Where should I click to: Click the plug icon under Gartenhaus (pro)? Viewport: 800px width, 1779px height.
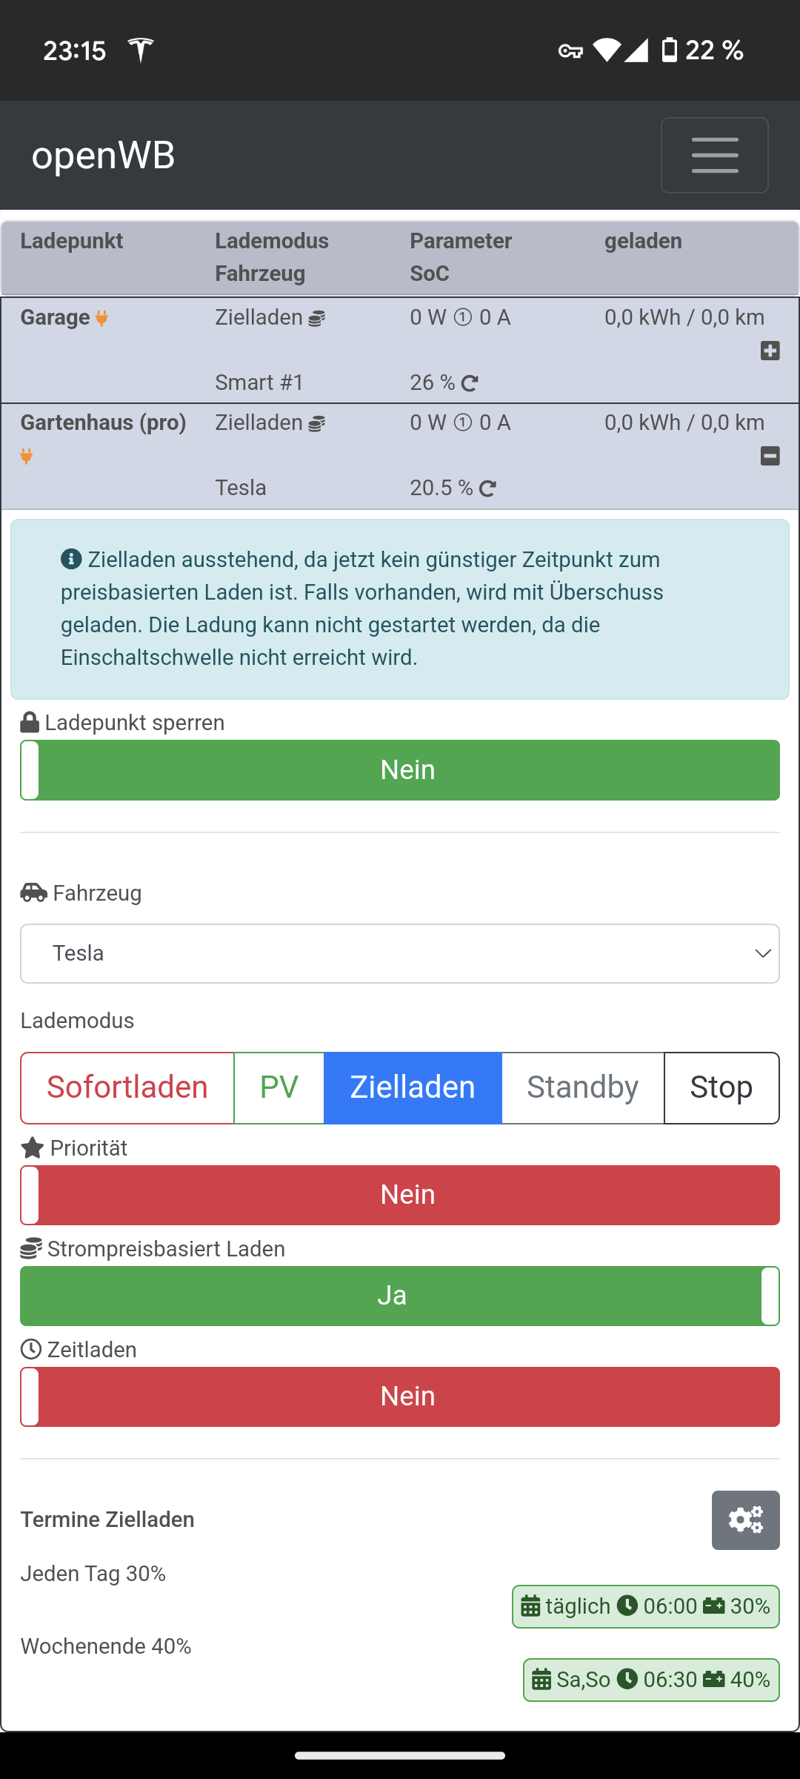coord(27,456)
